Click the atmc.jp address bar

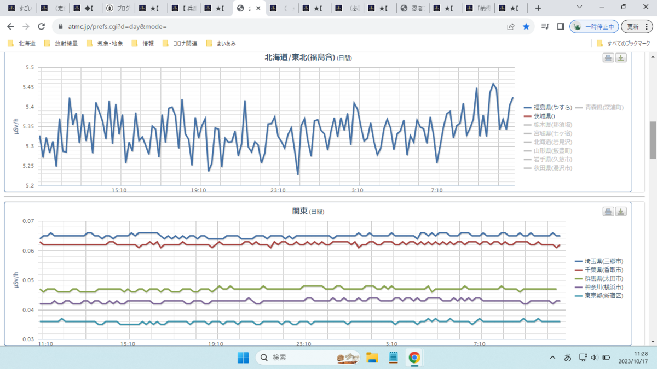point(274,26)
